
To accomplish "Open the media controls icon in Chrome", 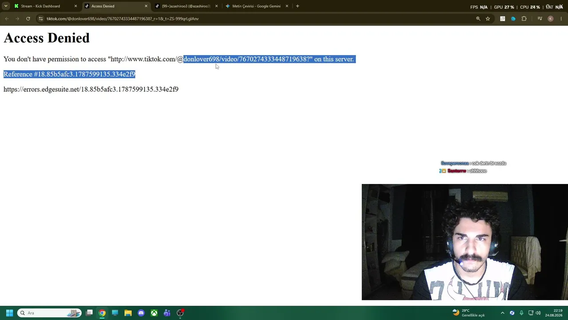I will [540, 19].
